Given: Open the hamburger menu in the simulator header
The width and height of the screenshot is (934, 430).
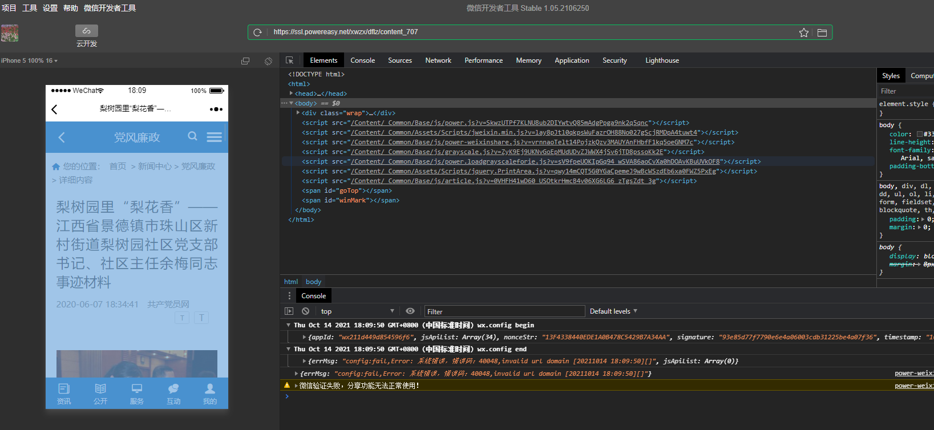Looking at the screenshot, I should [x=215, y=137].
